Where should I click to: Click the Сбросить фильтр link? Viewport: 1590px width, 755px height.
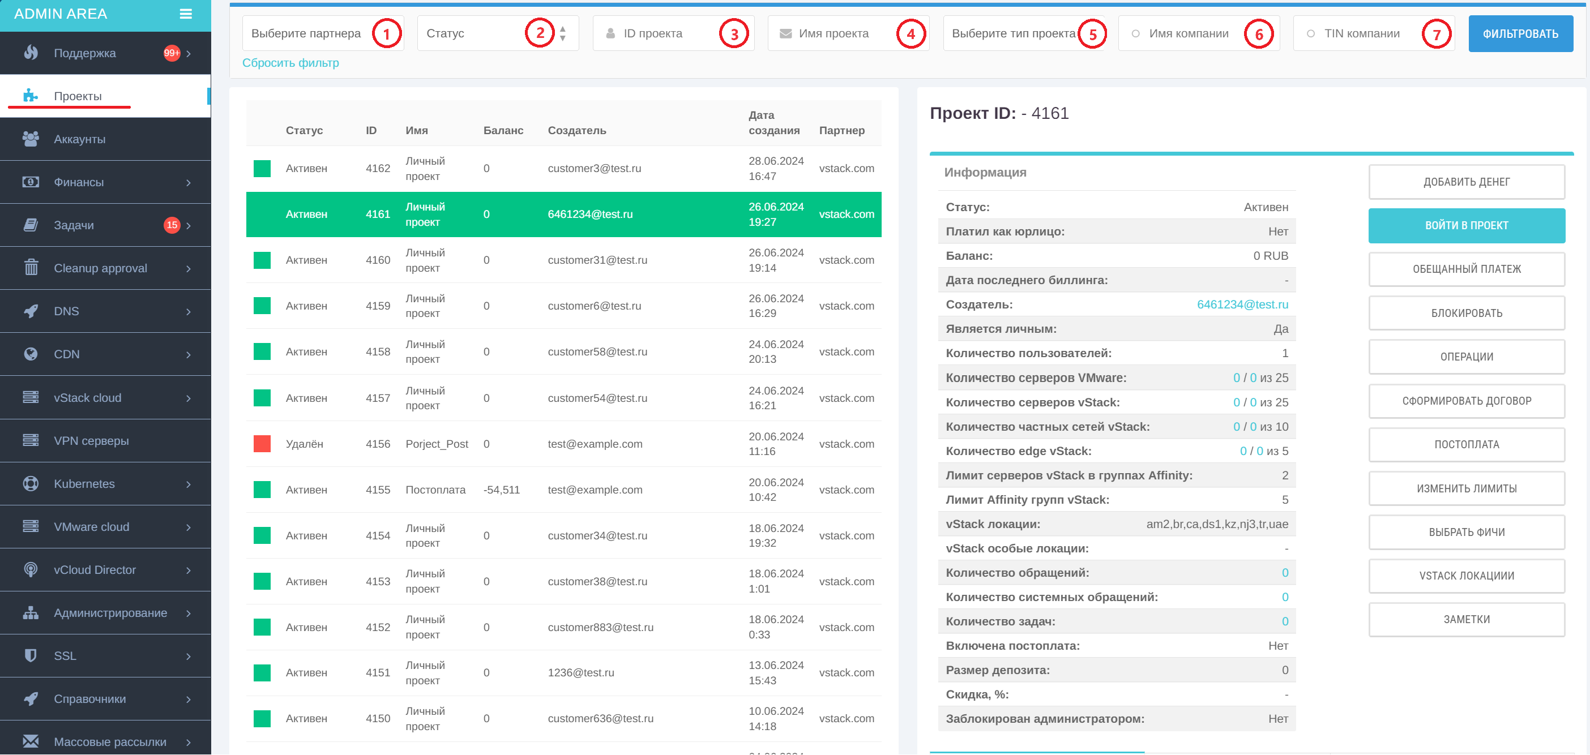(x=290, y=63)
